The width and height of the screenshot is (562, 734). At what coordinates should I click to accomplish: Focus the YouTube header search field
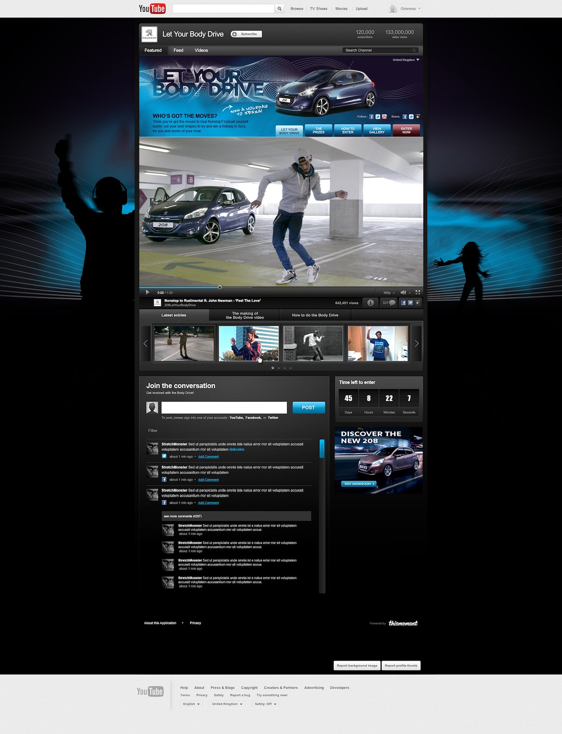click(x=223, y=9)
